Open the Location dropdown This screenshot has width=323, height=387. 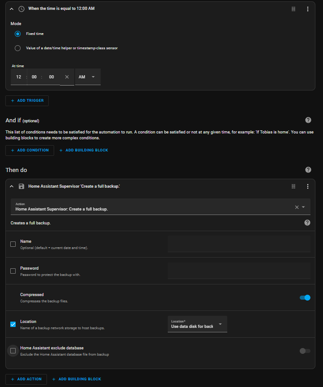[x=197, y=324]
